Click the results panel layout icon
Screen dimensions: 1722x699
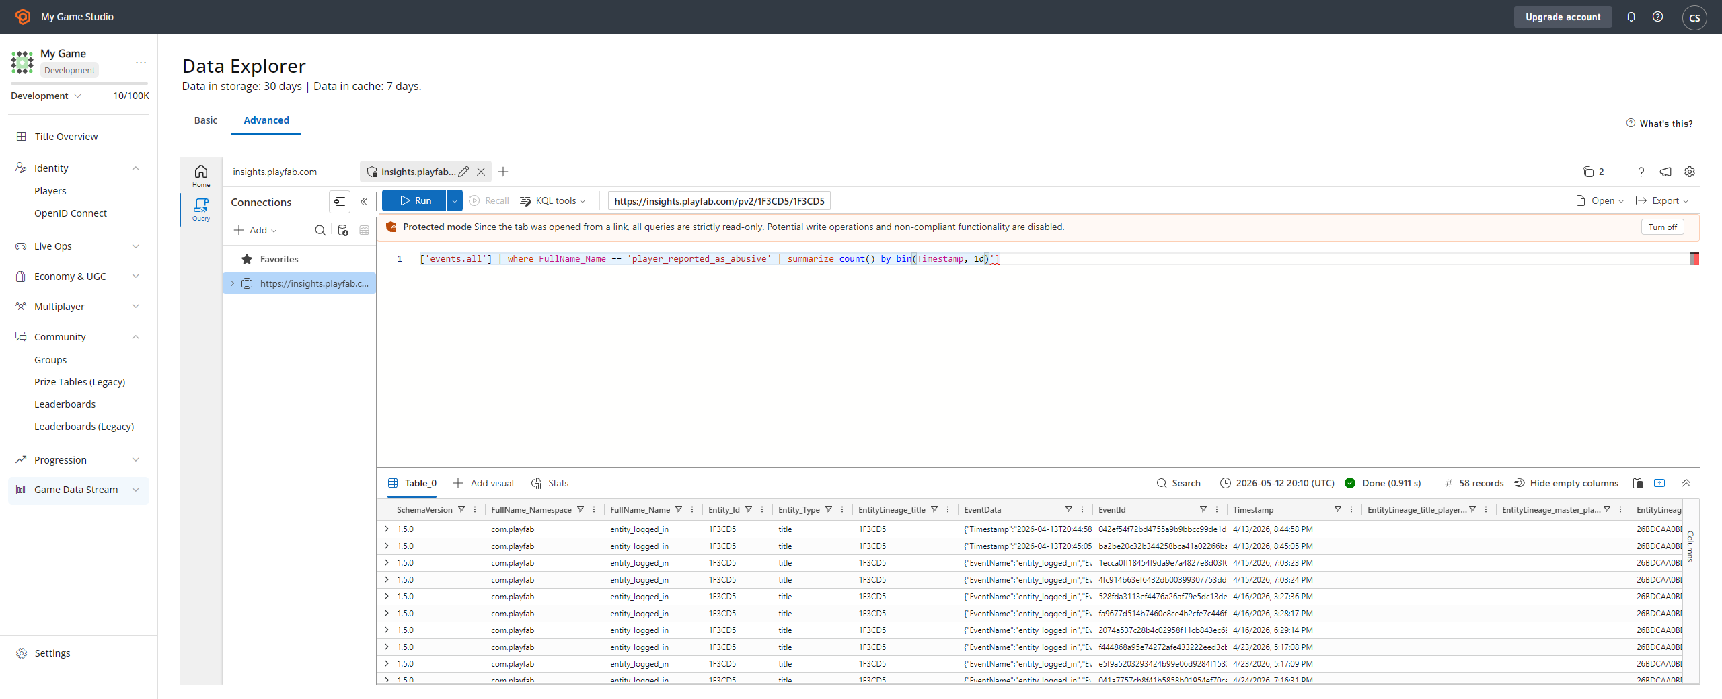click(1659, 483)
